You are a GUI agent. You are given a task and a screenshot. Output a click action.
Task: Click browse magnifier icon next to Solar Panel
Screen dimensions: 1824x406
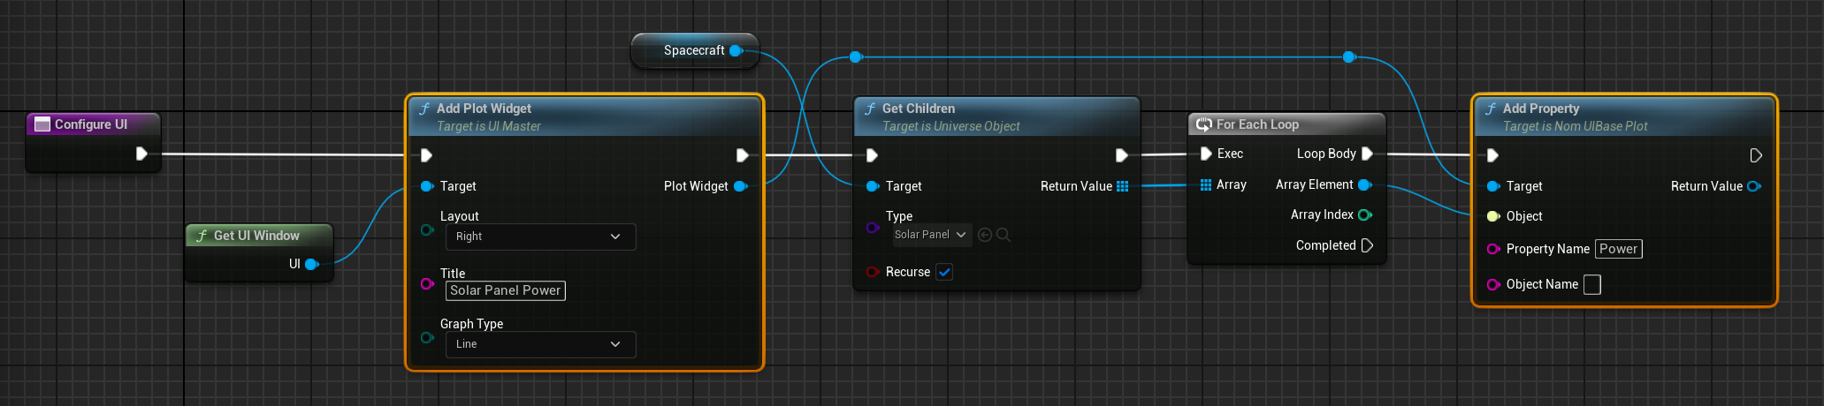tap(1004, 235)
